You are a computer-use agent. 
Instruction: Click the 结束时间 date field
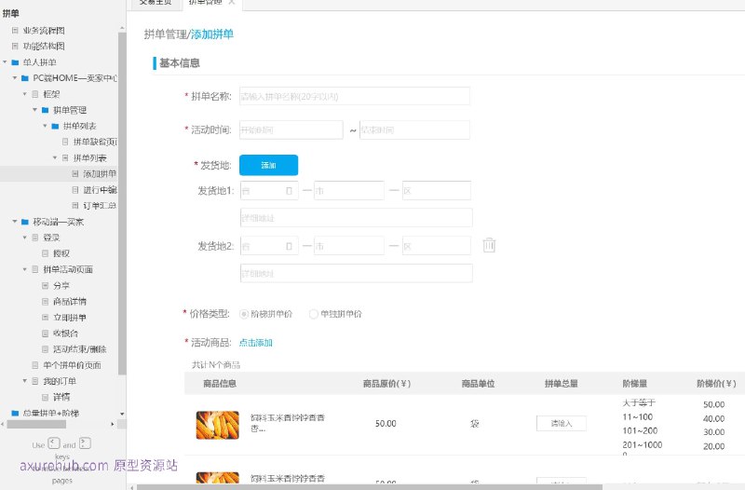pos(414,129)
